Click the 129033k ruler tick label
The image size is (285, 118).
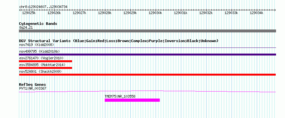click(x=232, y=13)
